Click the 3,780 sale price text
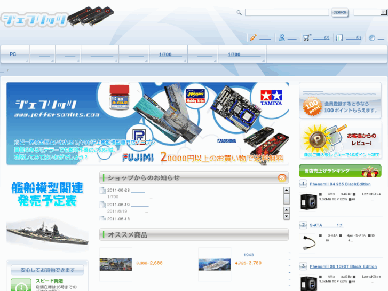388x291 pixels. pos(255,263)
